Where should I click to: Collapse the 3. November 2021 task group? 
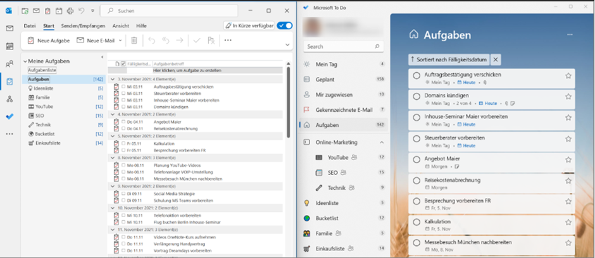pos(113,80)
